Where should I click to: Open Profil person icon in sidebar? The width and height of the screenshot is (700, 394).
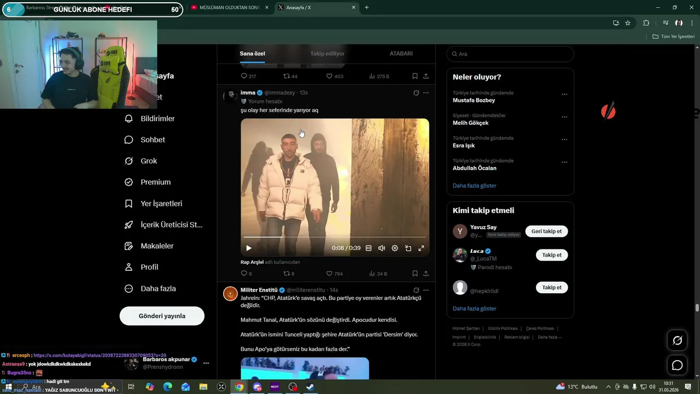129,267
